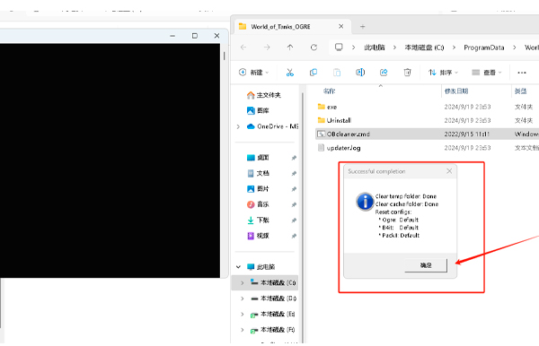Viewport: 539px width, 346px height.
Task: Click ProgramData in the address breadcrumb
Action: [x=483, y=48]
